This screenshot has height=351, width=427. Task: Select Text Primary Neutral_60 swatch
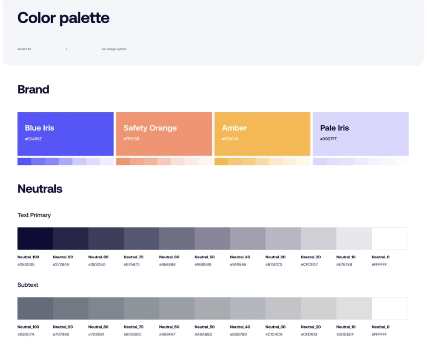[x=177, y=238]
